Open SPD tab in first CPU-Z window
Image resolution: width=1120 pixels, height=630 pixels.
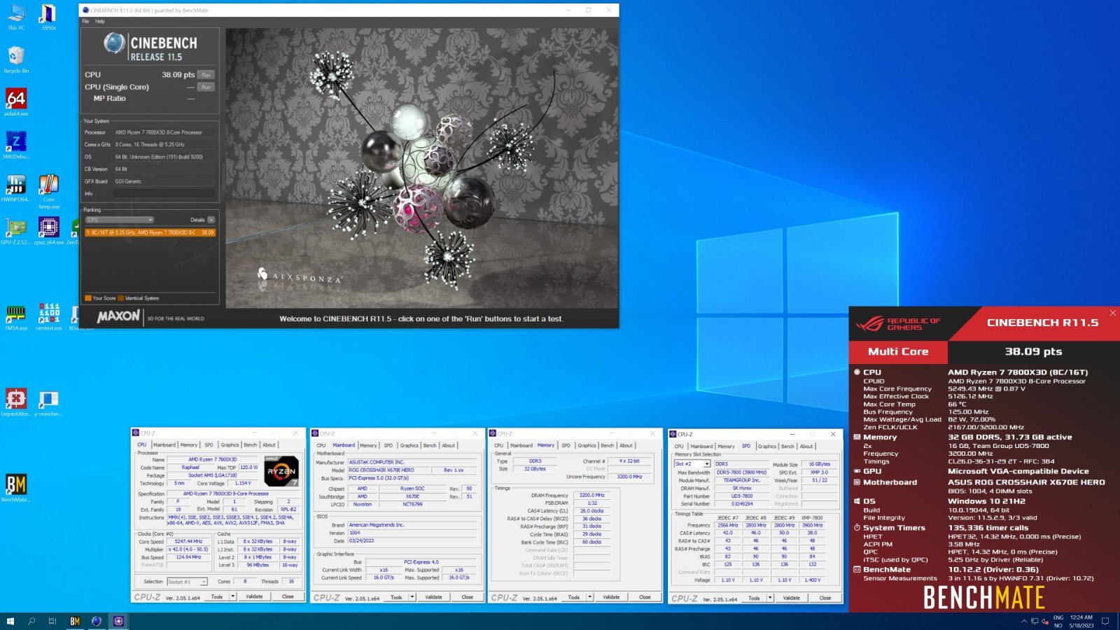click(x=209, y=444)
